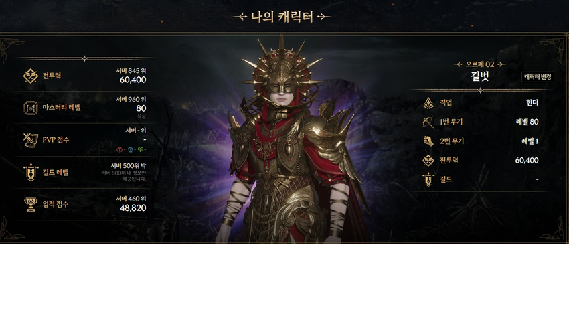Click the green PVP tier icon
This screenshot has width=569, height=332.
point(140,149)
